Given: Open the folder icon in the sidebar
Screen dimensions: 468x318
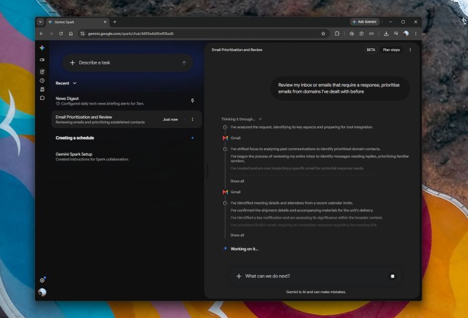Looking at the screenshot, I should click(42, 98).
